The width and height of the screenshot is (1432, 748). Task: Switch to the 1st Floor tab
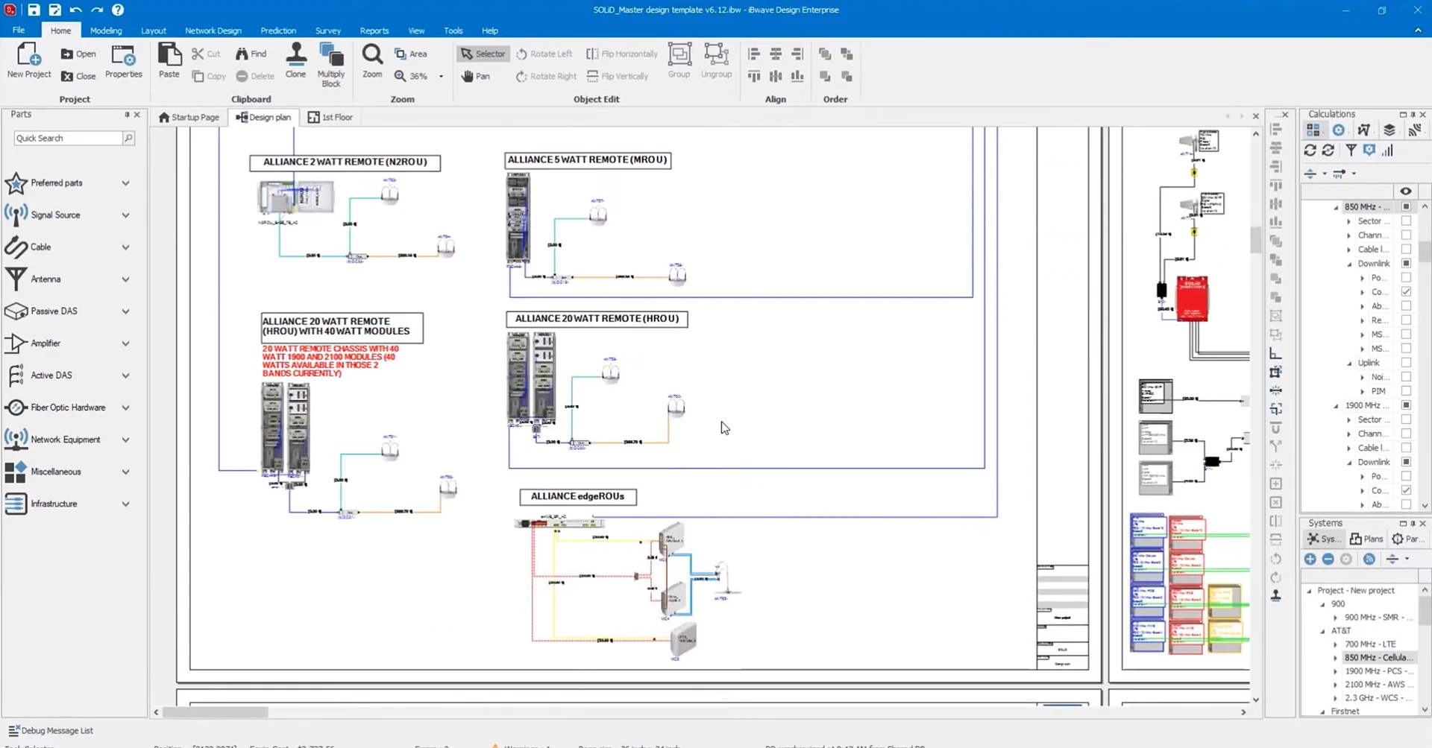(330, 118)
